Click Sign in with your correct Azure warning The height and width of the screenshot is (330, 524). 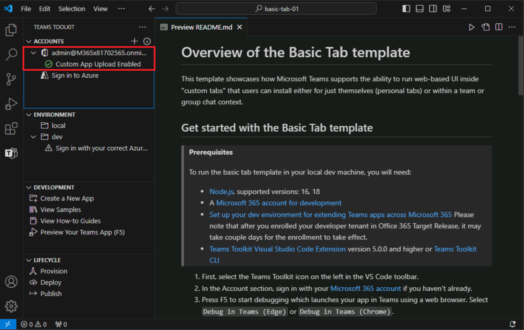(101, 148)
